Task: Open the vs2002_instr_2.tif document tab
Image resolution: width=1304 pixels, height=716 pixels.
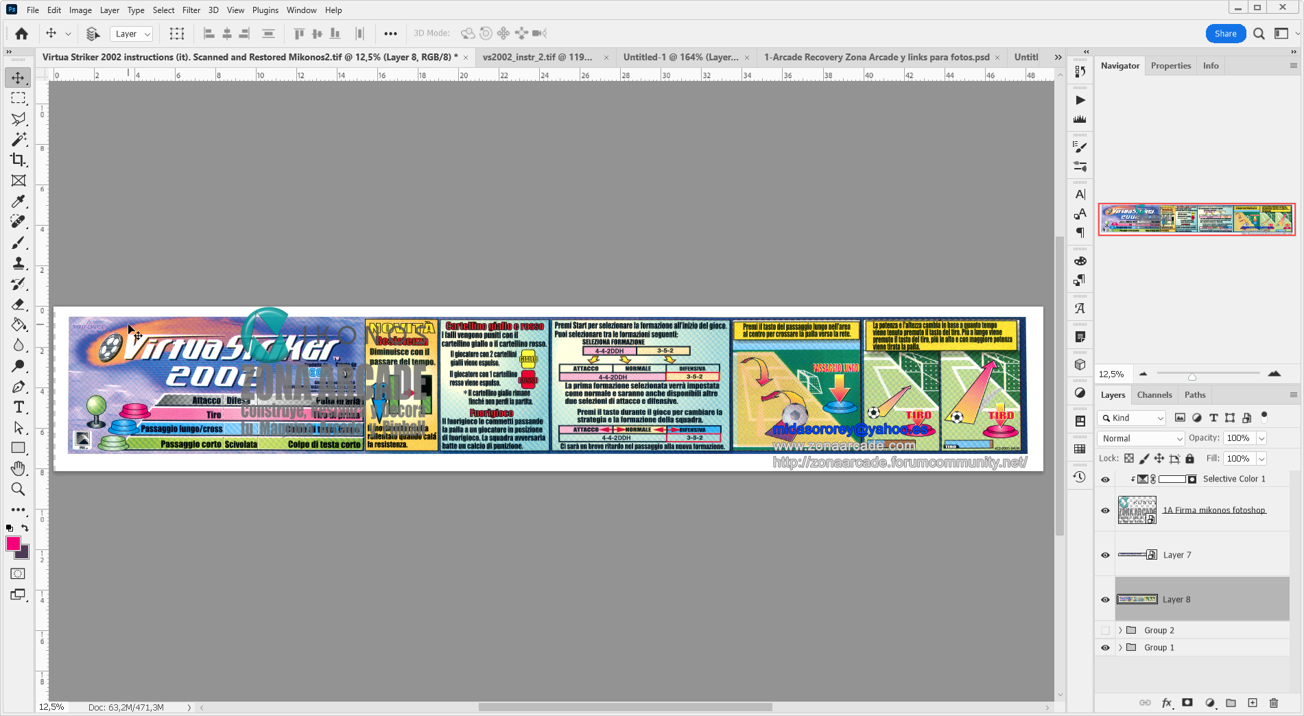Action: [538, 57]
